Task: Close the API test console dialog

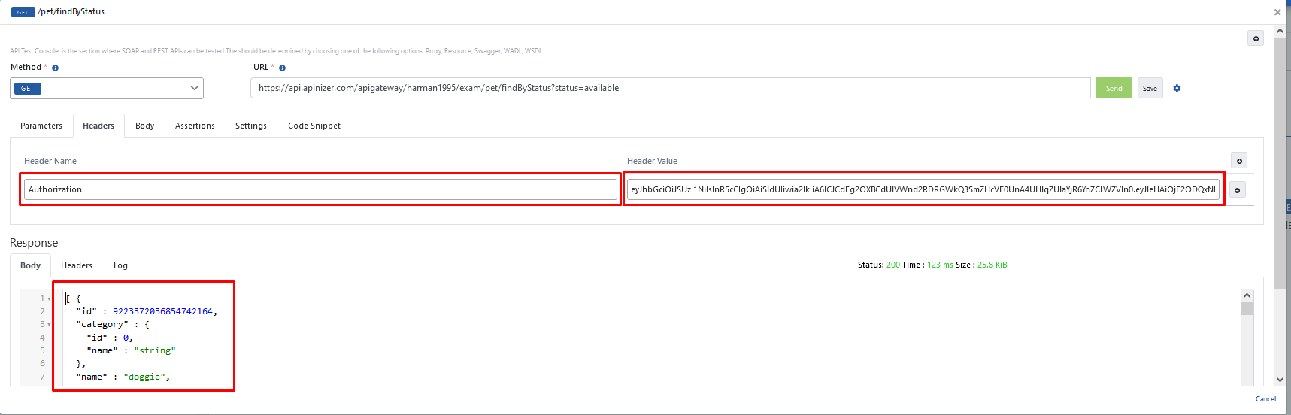Action: tap(1277, 12)
